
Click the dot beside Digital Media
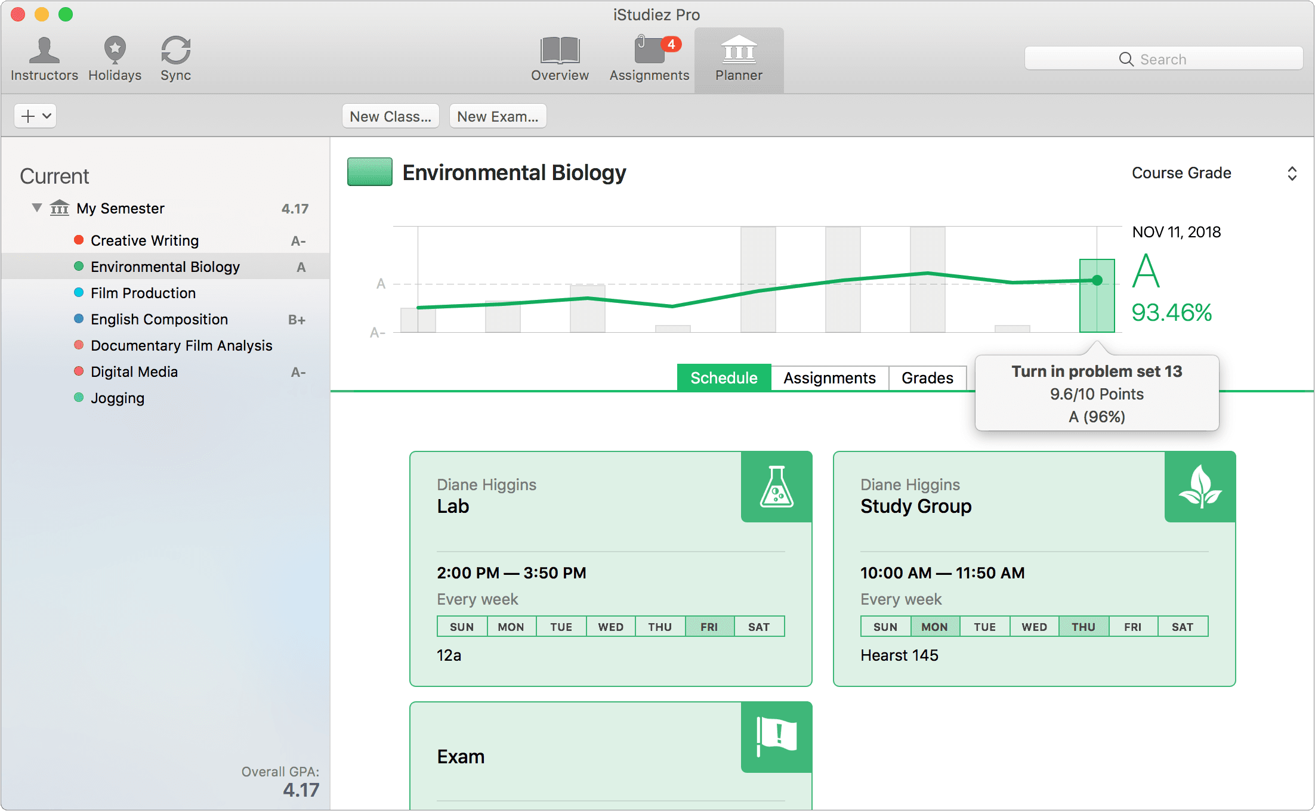pos(78,372)
